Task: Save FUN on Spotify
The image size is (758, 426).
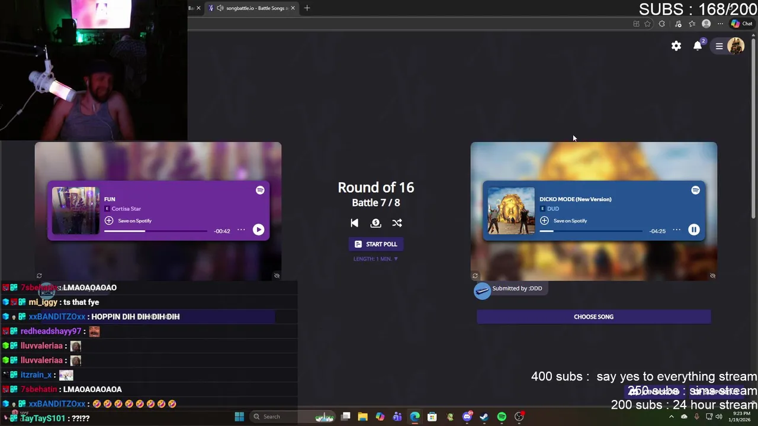Action: [129, 221]
